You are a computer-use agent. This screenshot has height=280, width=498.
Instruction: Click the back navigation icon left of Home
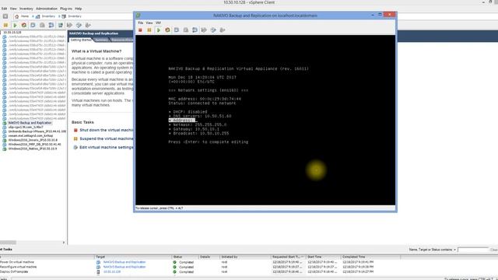(x=5, y=16)
